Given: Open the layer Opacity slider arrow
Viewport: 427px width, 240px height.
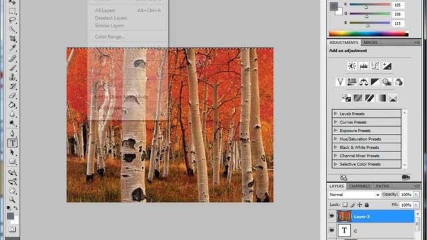Looking at the screenshot, I should [416, 195].
